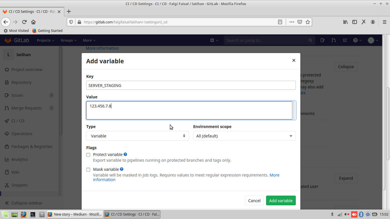Open the GitLab to-do list
This screenshot has height=219, width=390.
[x=345, y=40]
